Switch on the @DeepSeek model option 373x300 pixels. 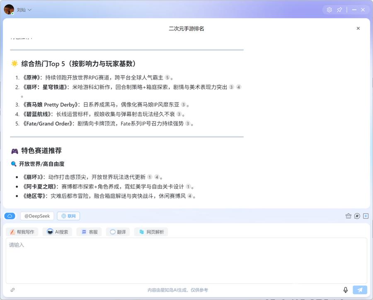[x=36, y=216]
